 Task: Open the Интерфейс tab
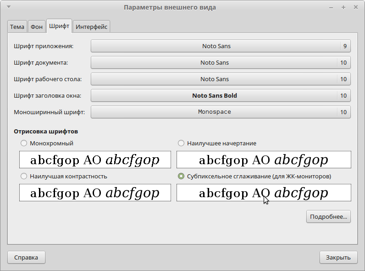click(92, 27)
